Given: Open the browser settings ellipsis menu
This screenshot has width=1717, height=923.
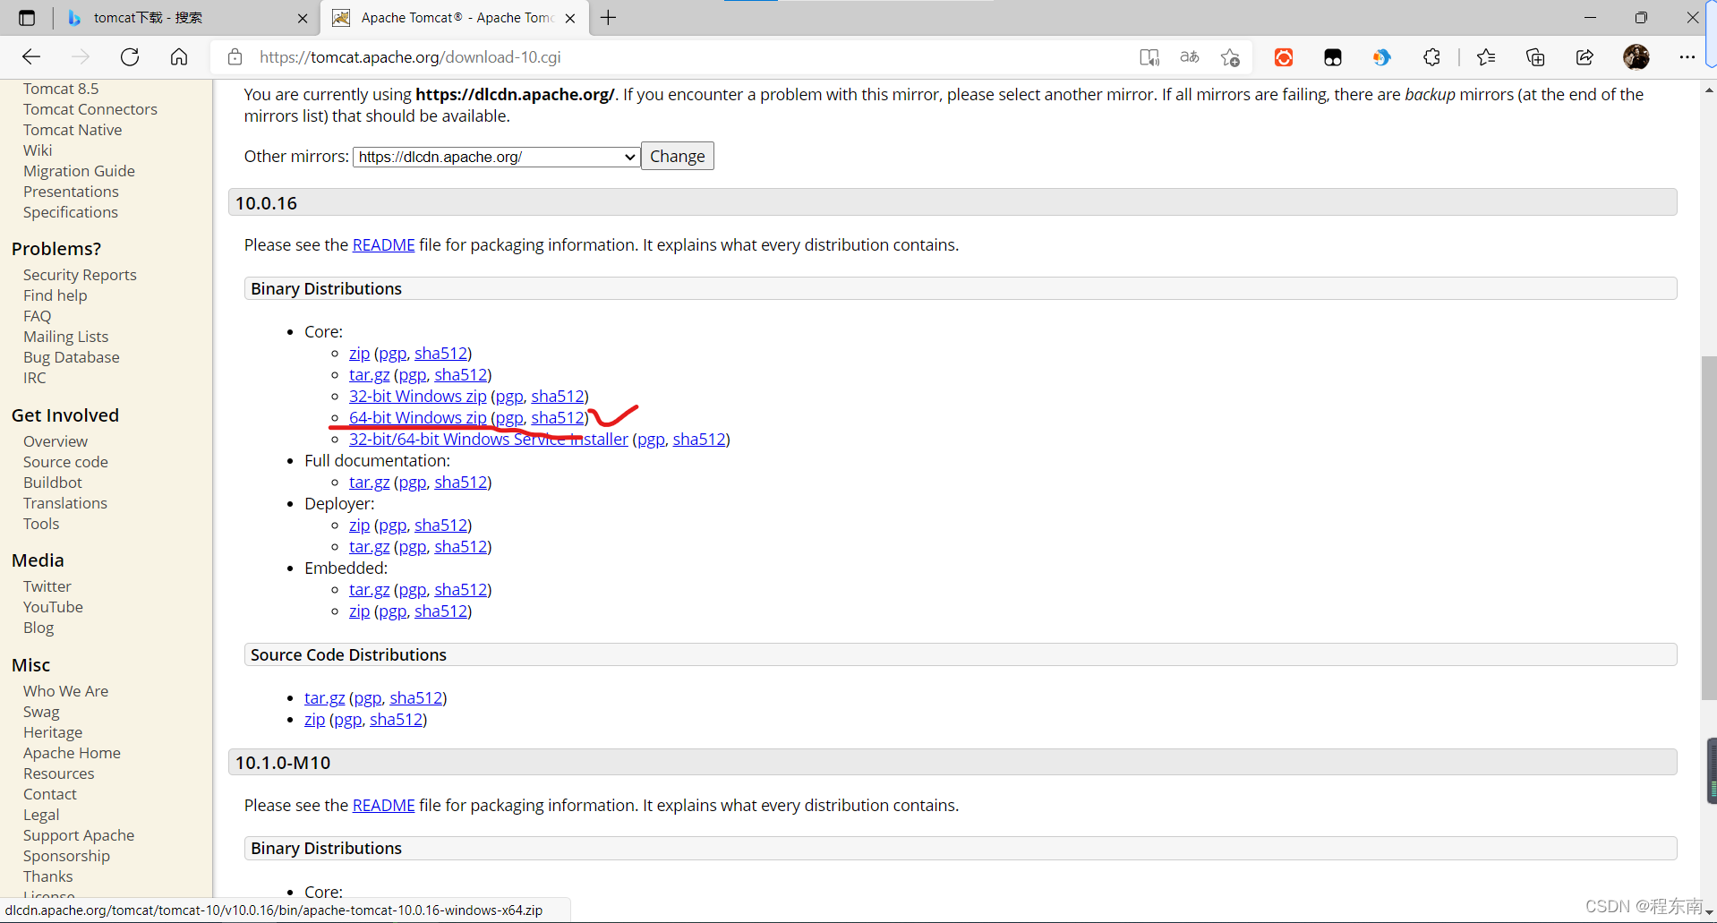Looking at the screenshot, I should (x=1688, y=56).
